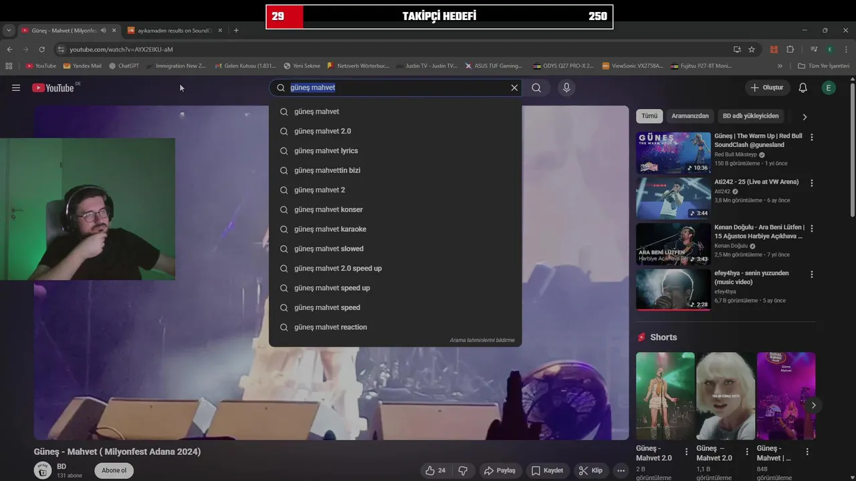
Task: Choose suggestion 'güneş mahvet 2.0'
Action: point(395,131)
